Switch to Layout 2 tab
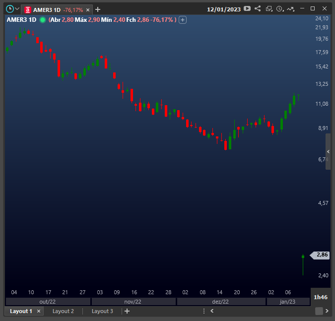The width and height of the screenshot is (335, 321). (63, 311)
